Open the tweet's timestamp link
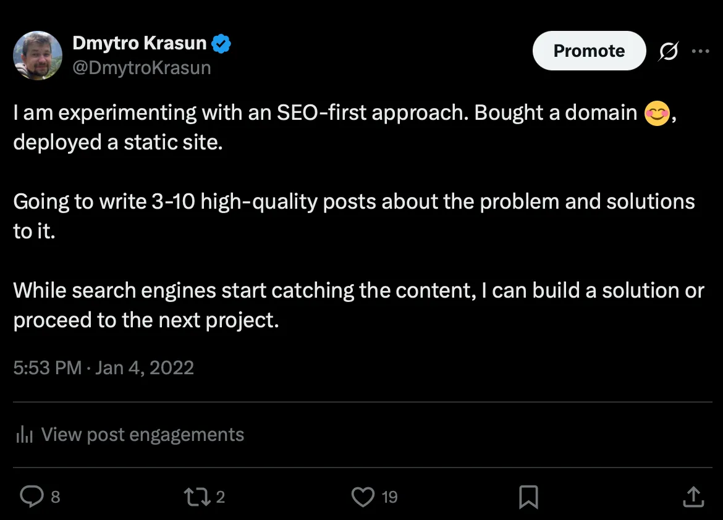Viewport: 723px width, 520px height. [x=103, y=367]
